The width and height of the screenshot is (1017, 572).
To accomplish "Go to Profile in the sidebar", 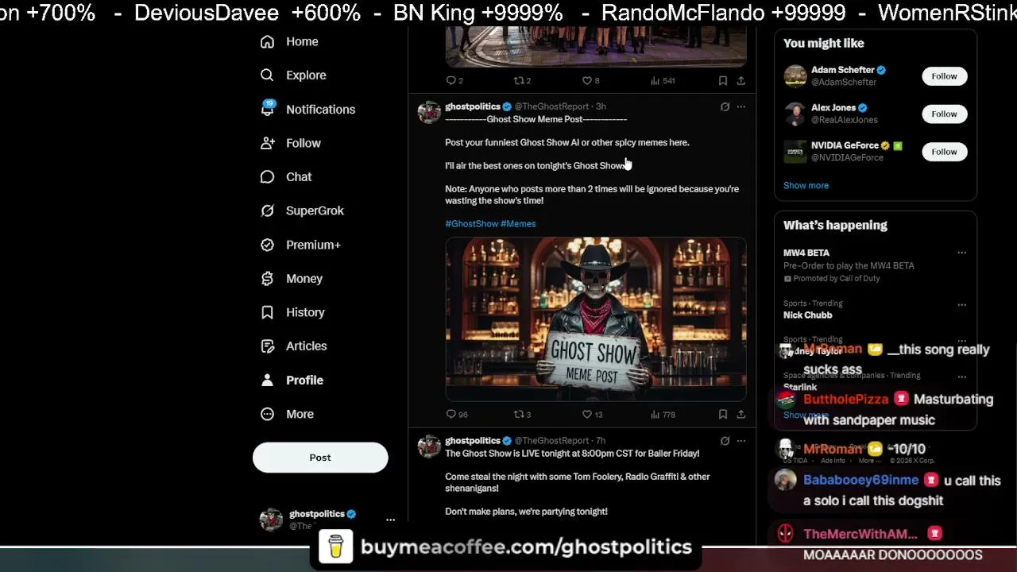I will coord(292,380).
